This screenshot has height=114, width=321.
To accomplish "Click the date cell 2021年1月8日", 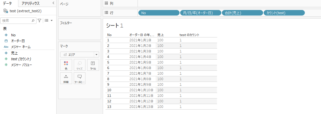I will 140,79.
